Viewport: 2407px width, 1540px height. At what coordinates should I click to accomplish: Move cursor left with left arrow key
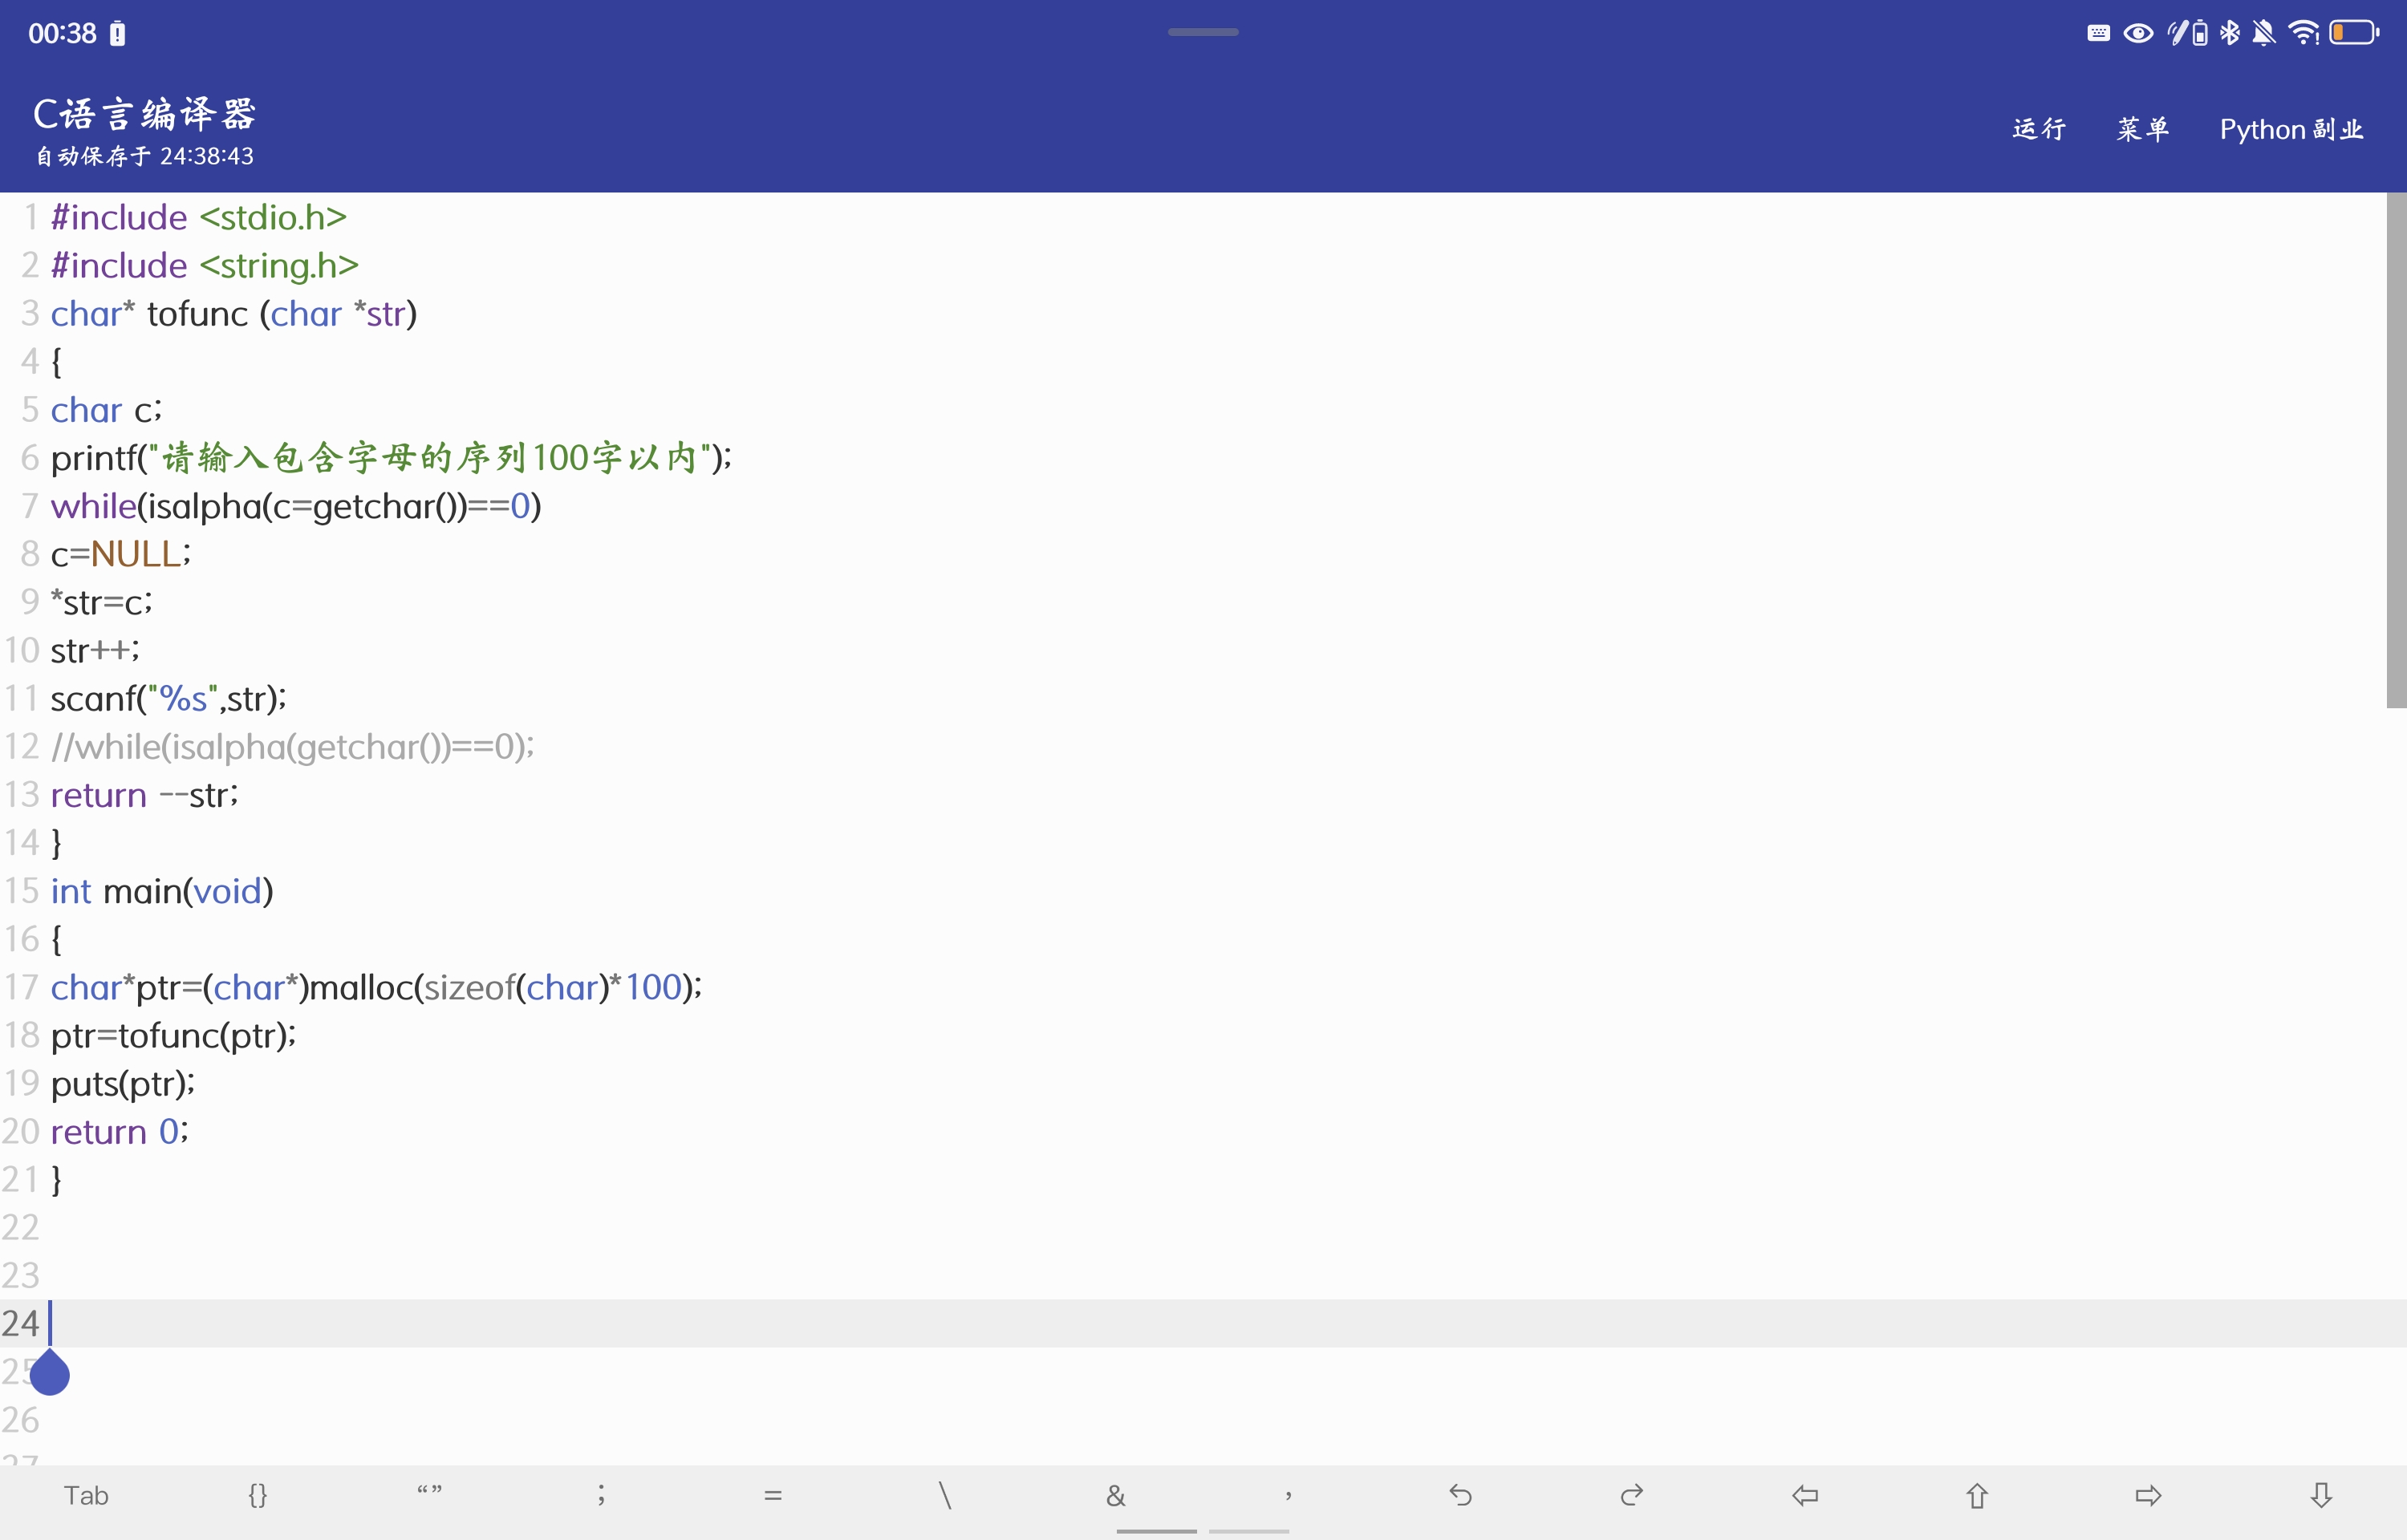pos(1804,1495)
